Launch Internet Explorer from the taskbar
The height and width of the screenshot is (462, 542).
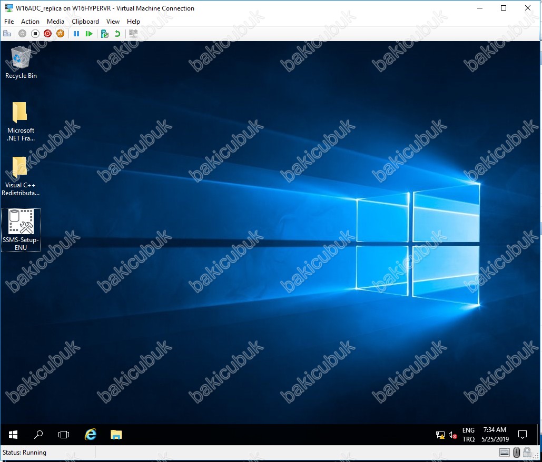(x=91, y=435)
